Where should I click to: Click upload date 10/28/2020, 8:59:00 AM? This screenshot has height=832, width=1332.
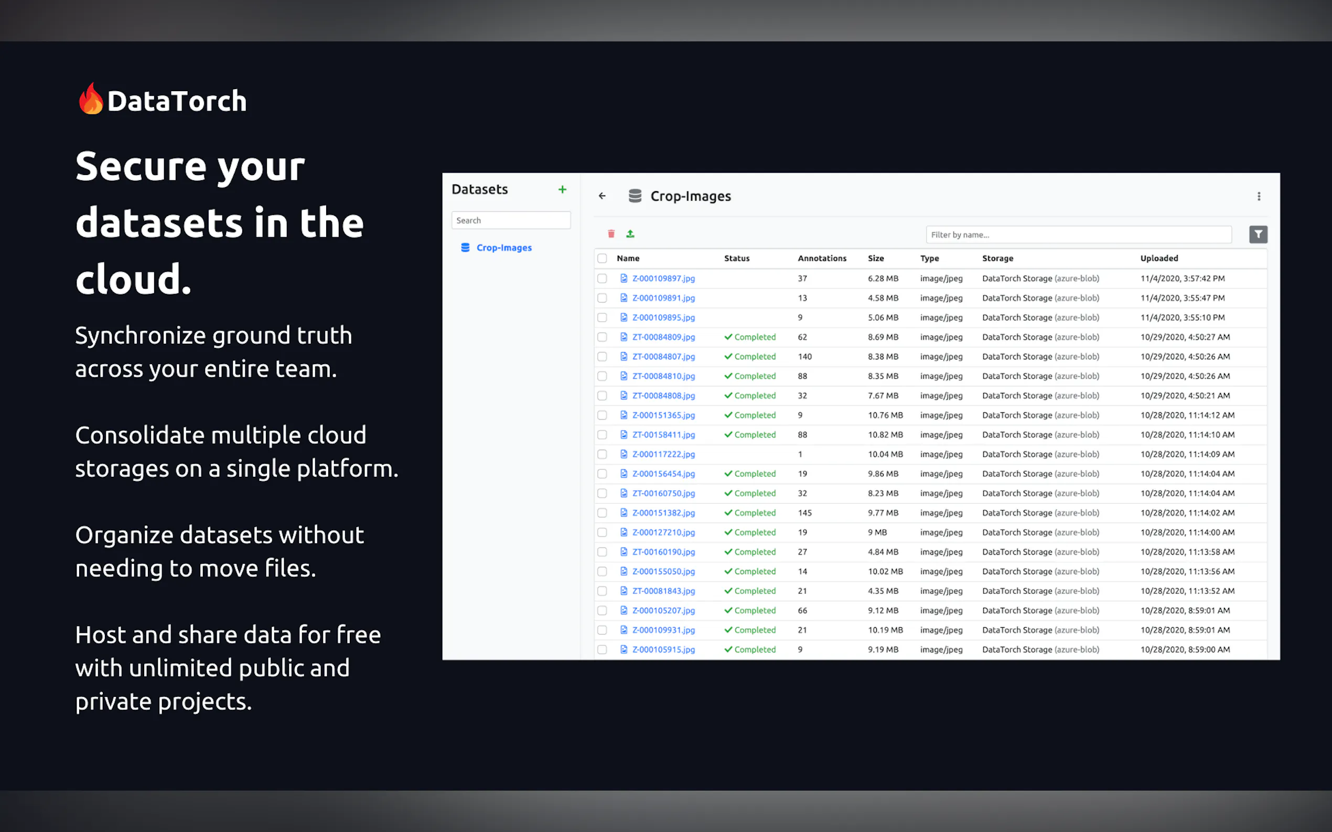[1185, 649]
